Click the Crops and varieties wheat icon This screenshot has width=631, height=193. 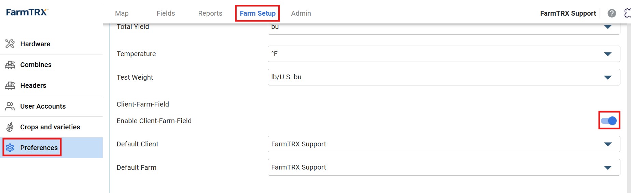pos(10,127)
